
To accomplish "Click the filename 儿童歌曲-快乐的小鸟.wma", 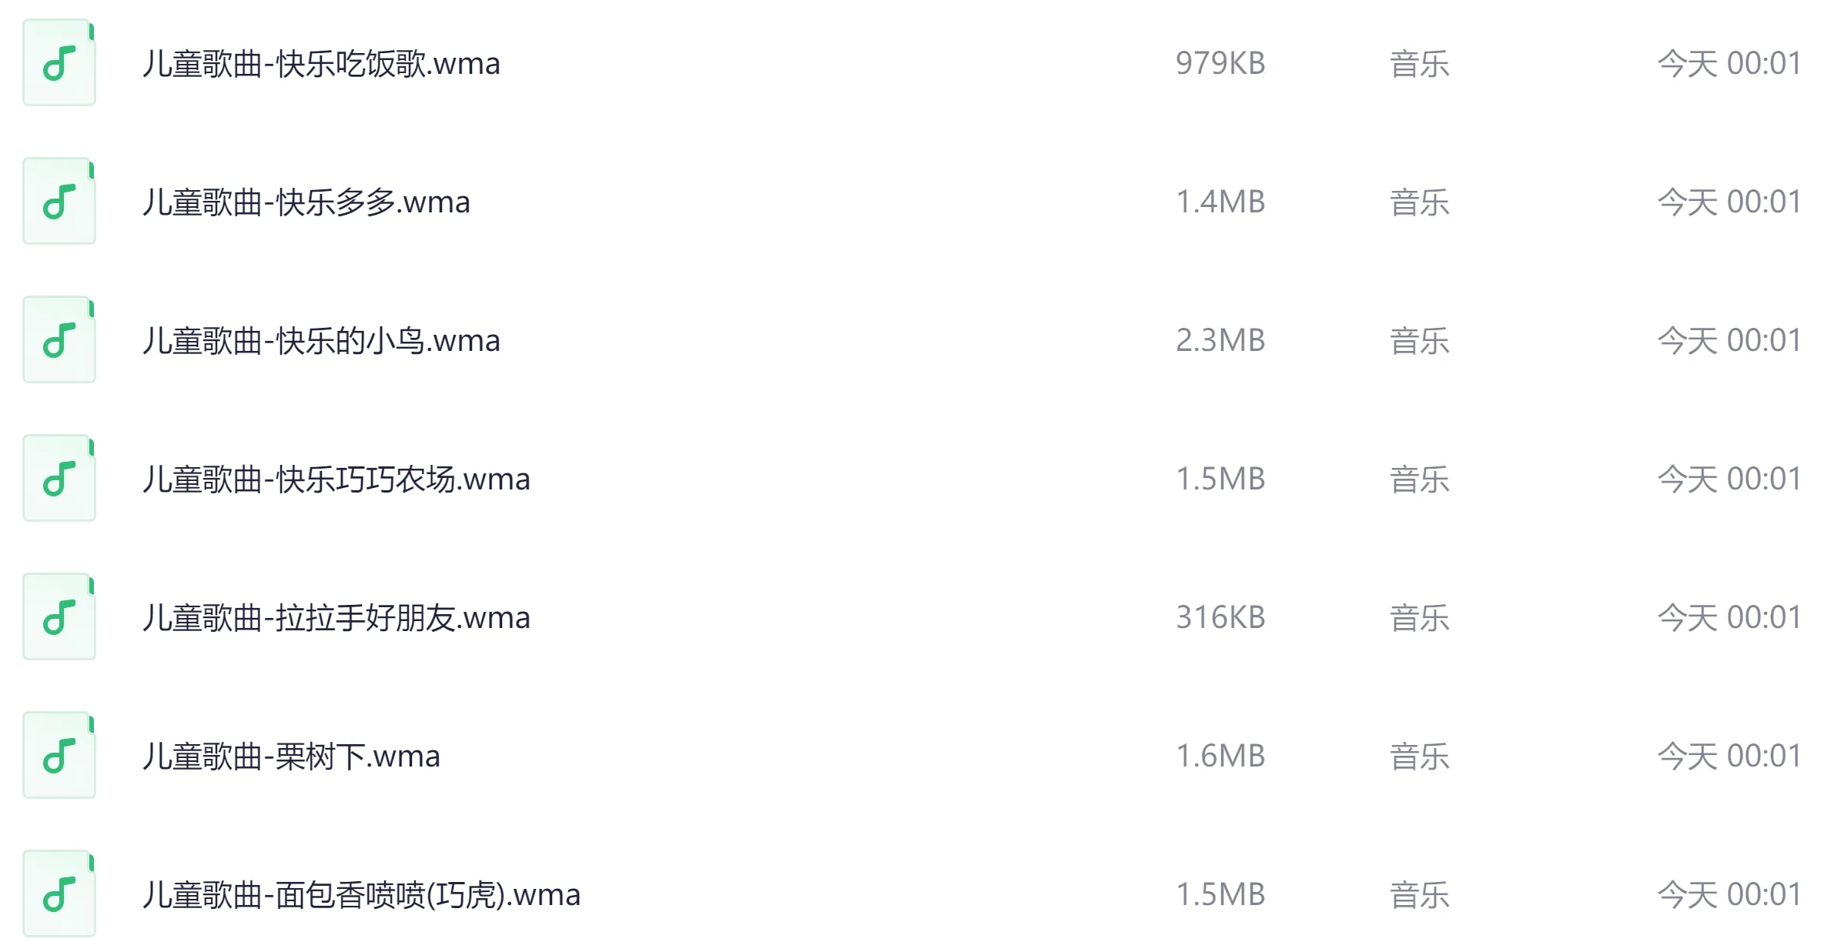I will [321, 341].
